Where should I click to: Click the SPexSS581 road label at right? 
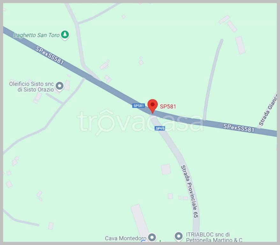point(239,128)
